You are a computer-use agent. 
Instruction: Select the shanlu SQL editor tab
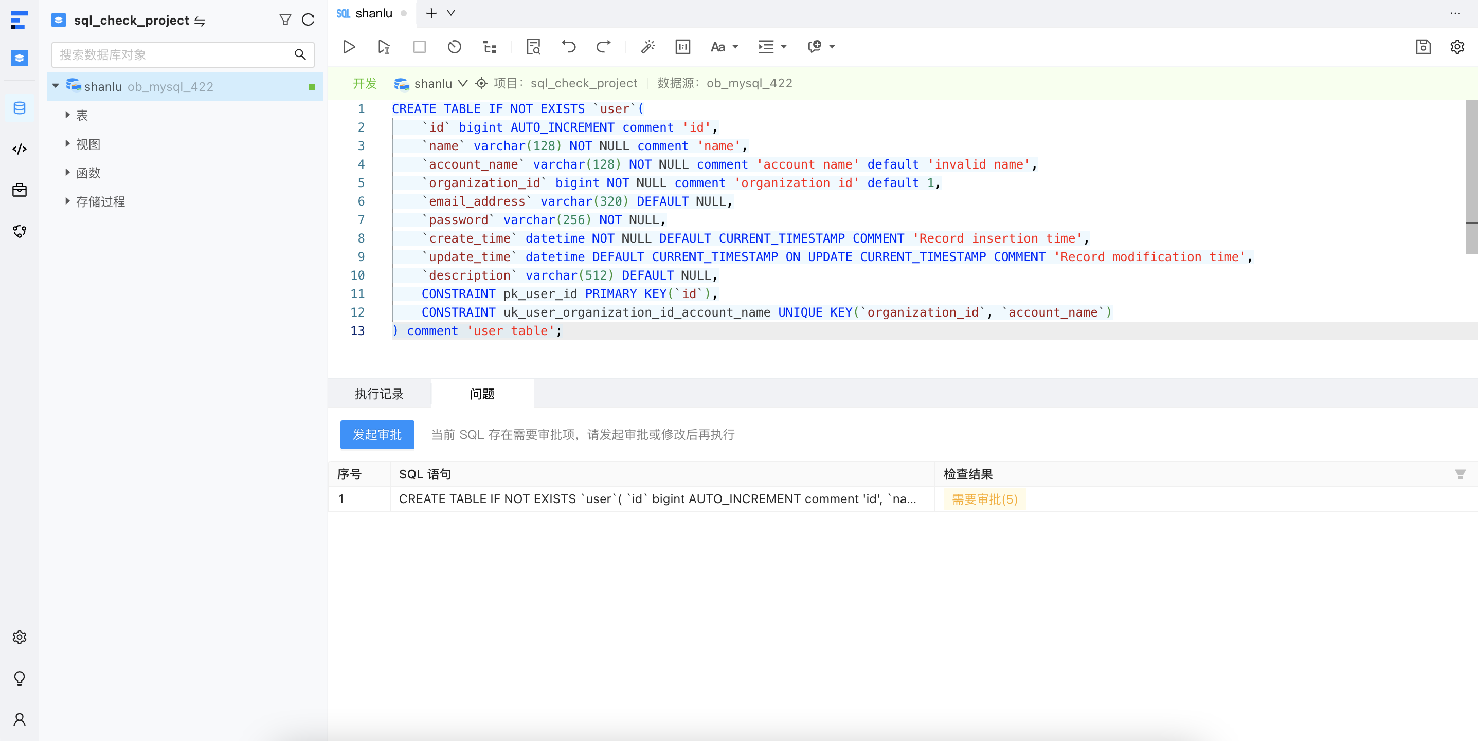(371, 13)
